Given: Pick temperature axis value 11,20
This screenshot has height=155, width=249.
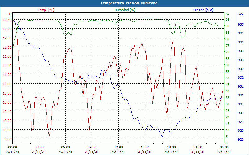Looking at the screenshot, I should [x=7, y=75].
